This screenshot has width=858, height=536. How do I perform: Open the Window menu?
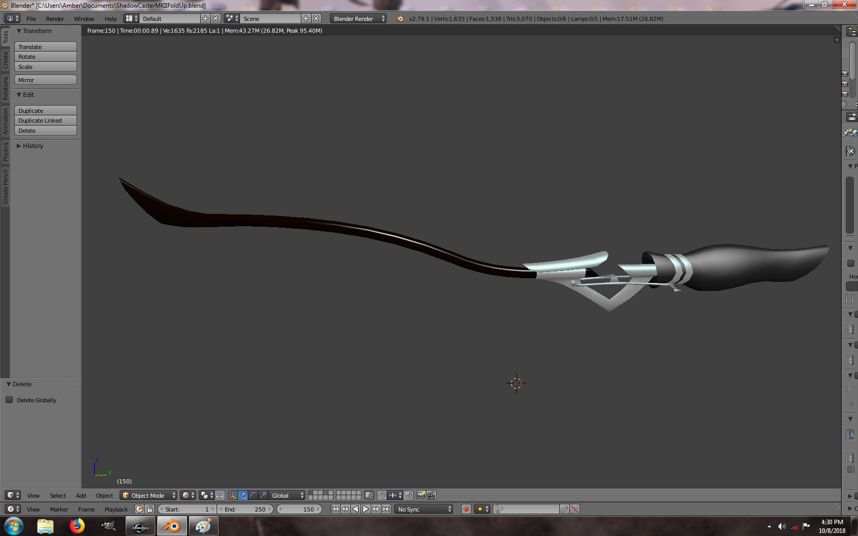click(x=84, y=19)
